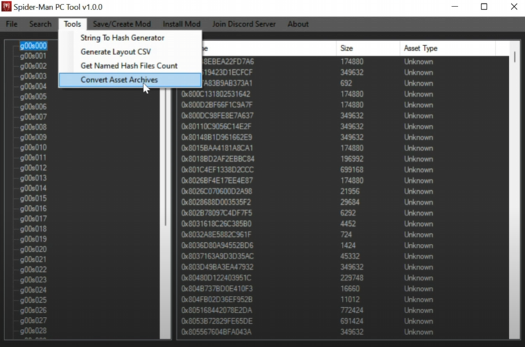
Task: Click the asset list vertical scrollbar
Action: [514, 191]
